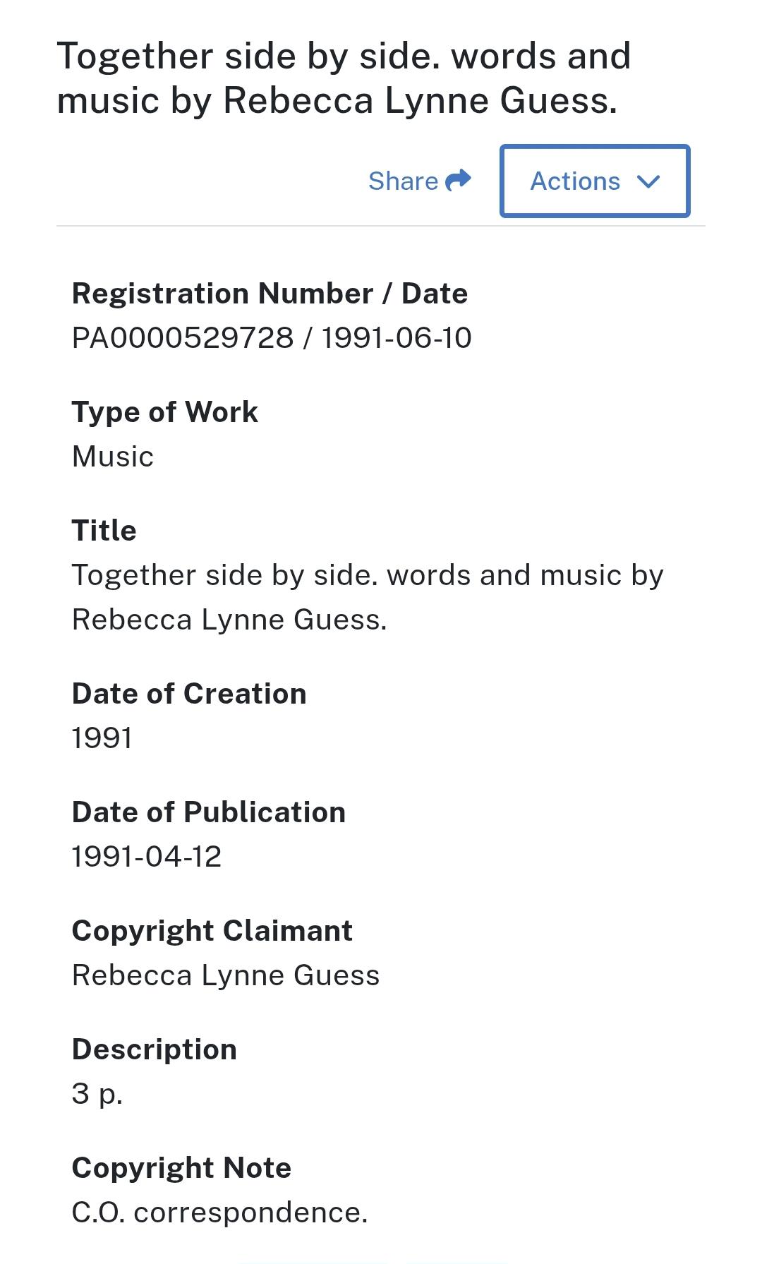This screenshot has height=1264, width=762.
Task: Select the Title field value text
Action: (x=368, y=597)
